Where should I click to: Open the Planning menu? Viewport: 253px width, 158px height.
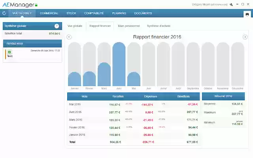(x=119, y=13)
